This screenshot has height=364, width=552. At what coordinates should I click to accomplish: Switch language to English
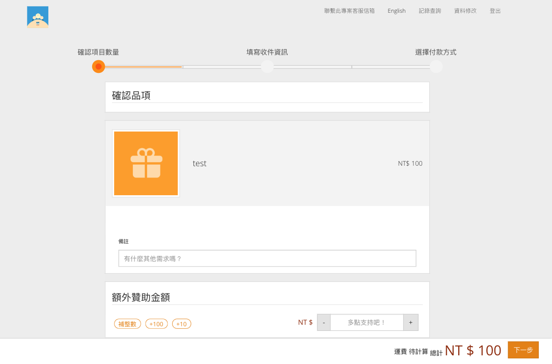pos(396,11)
